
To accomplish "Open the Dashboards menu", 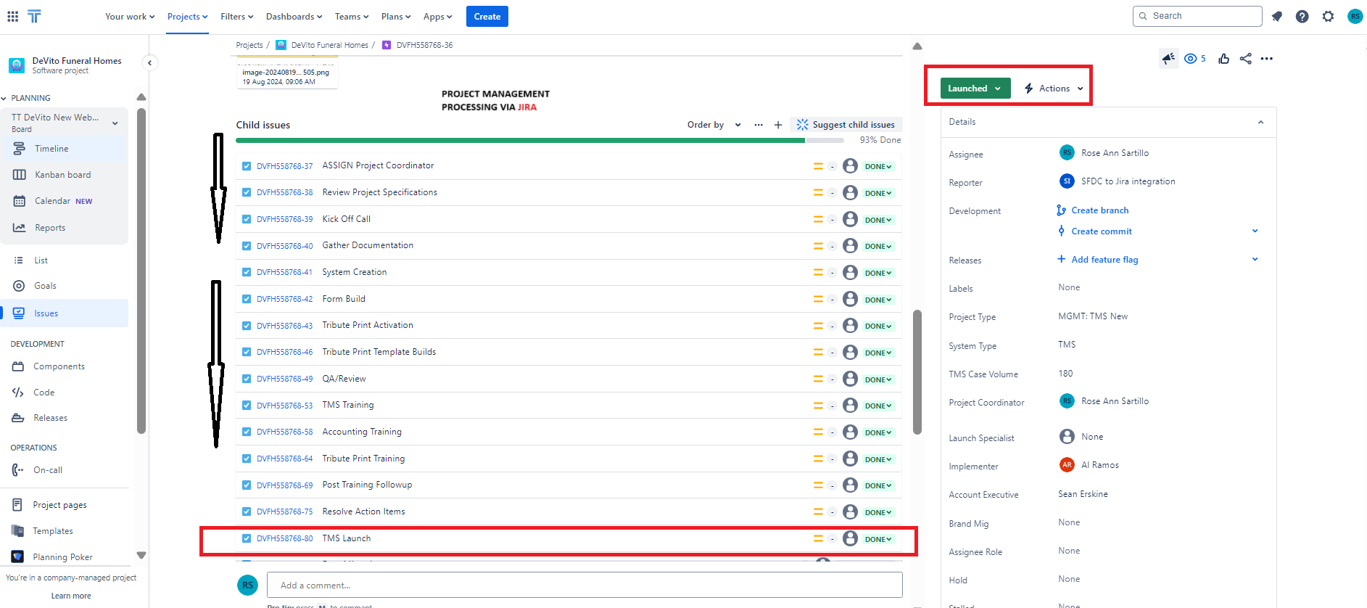I will click(x=294, y=17).
